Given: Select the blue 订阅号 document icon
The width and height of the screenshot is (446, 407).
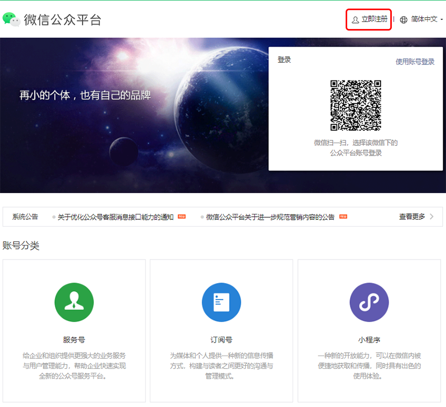Looking at the screenshot, I should [x=221, y=302].
